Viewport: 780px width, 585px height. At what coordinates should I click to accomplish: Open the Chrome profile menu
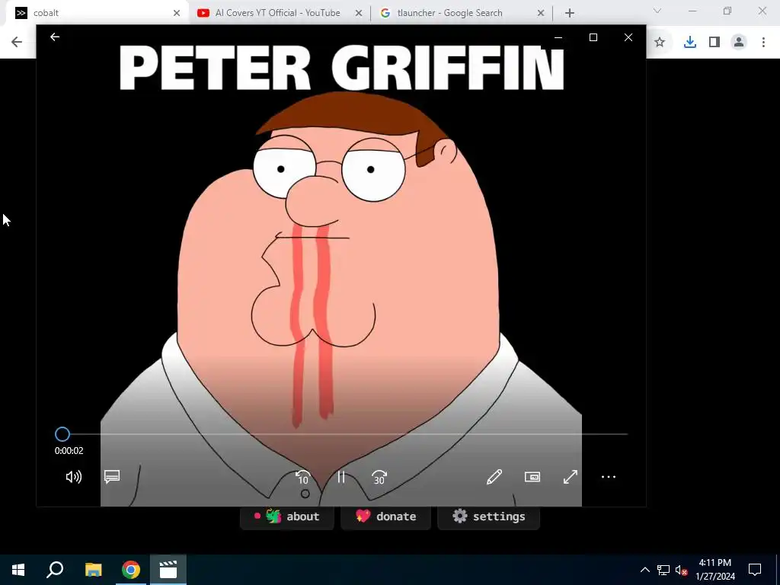[x=739, y=43]
